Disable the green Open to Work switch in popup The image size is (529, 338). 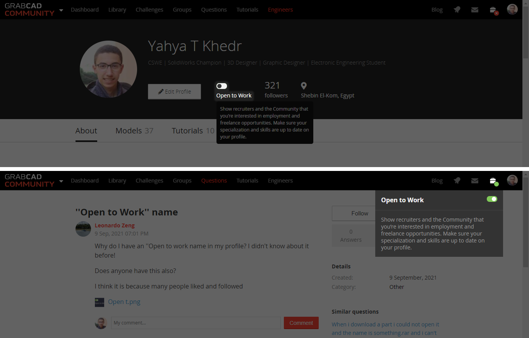tap(492, 199)
